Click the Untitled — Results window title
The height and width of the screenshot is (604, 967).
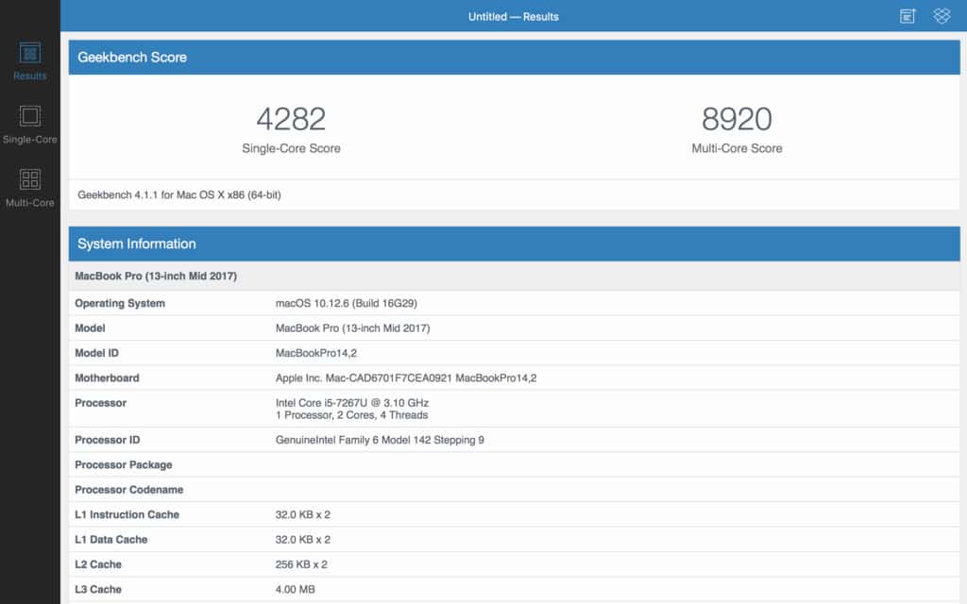(x=513, y=17)
